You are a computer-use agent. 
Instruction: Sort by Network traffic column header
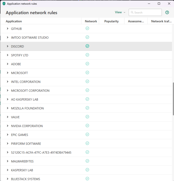(x=161, y=21)
